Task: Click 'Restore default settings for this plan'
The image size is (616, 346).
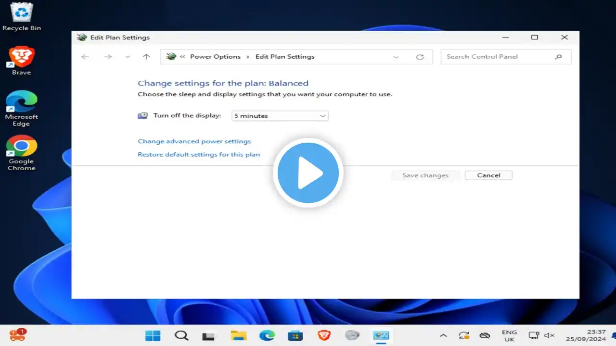Action: tap(199, 154)
